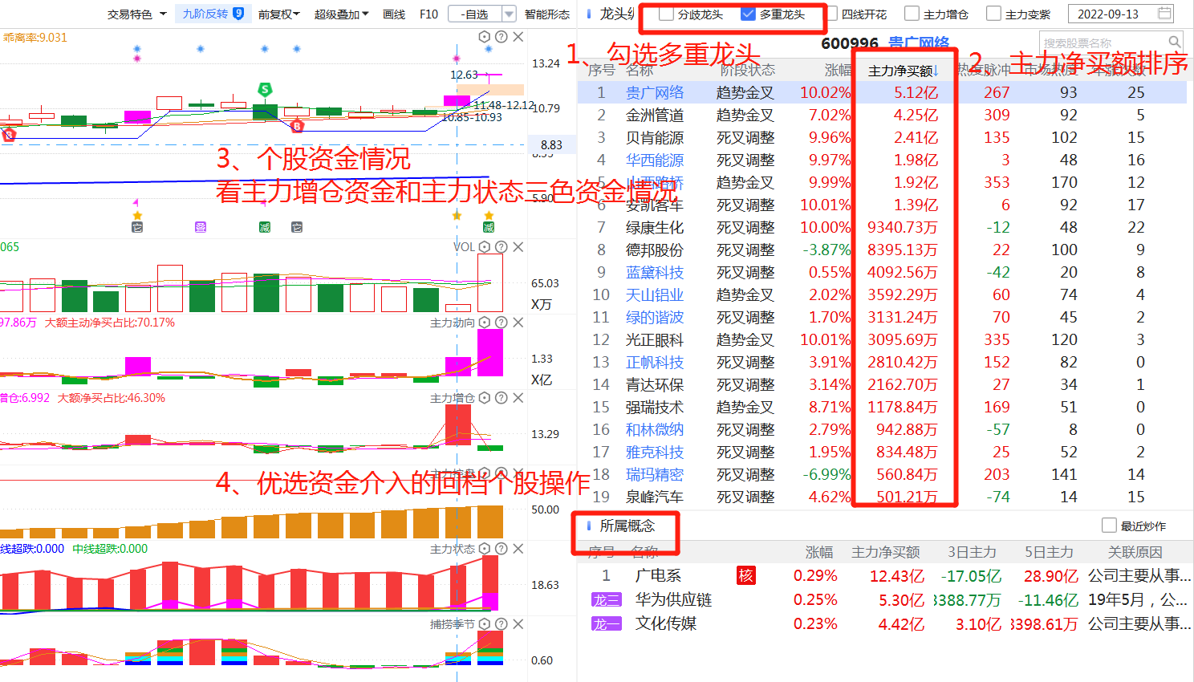
Task: Open stock 华西能源 in the list
Action: [655, 160]
